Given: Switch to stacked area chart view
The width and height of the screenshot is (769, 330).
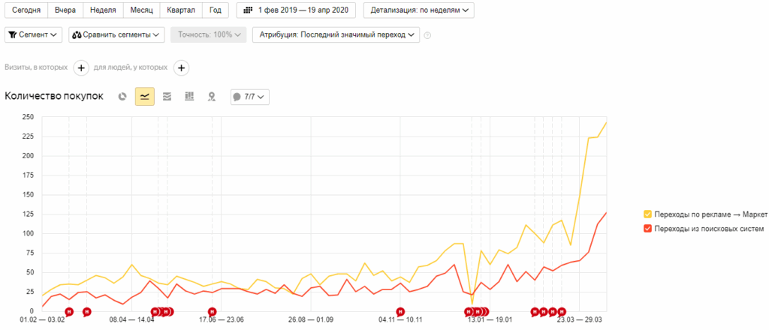Looking at the screenshot, I should [167, 96].
